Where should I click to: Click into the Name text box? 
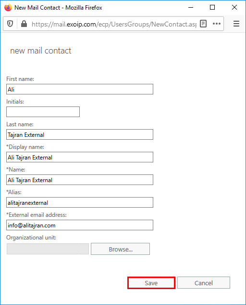click(x=80, y=180)
